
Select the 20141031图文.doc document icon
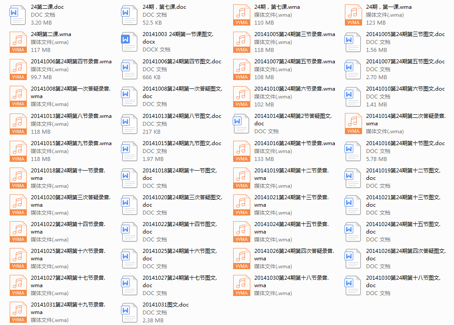point(130,312)
